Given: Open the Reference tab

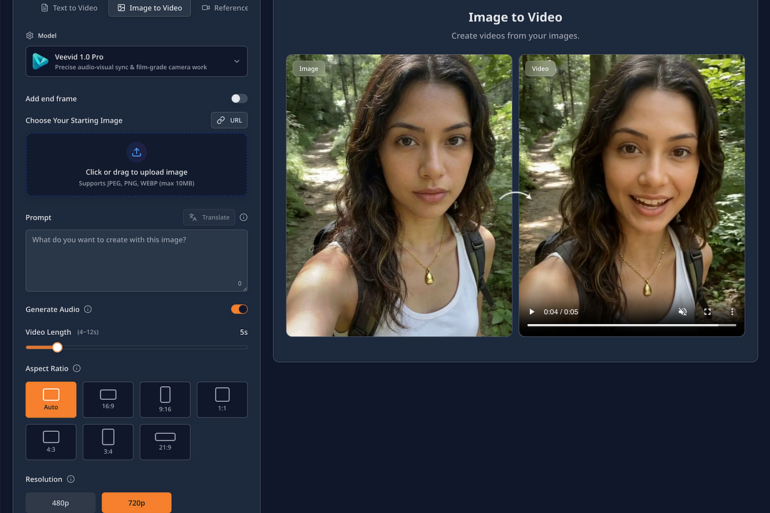Looking at the screenshot, I should [230, 8].
